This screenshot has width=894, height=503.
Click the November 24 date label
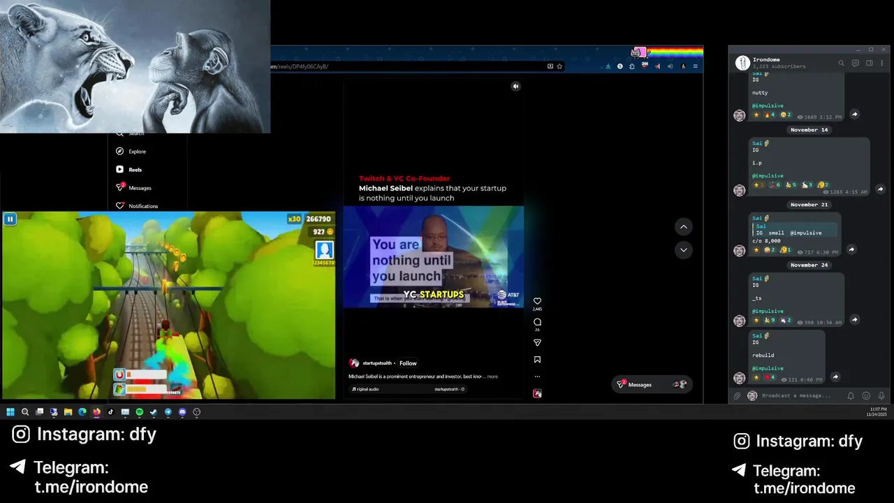(809, 265)
